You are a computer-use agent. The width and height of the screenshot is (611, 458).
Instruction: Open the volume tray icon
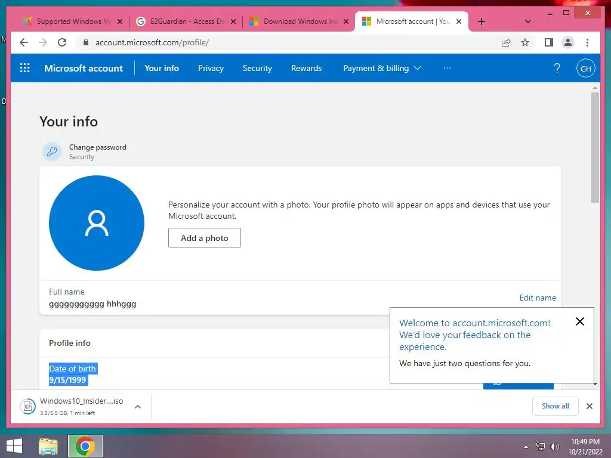click(x=554, y=447)
